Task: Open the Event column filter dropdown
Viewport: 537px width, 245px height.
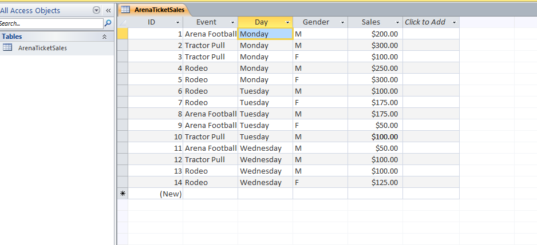Action: point(233,22)
